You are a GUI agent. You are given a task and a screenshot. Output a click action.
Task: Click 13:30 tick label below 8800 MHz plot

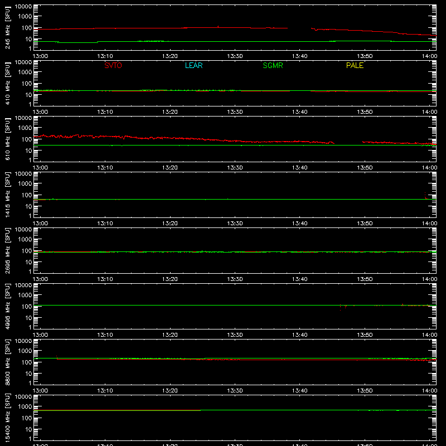tap(235, 391)
